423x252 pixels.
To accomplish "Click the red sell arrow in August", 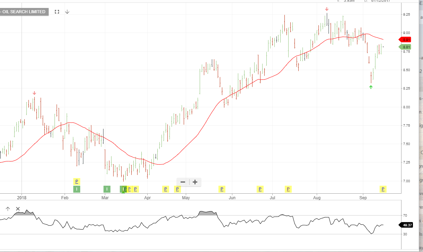I will click(327, 9).
